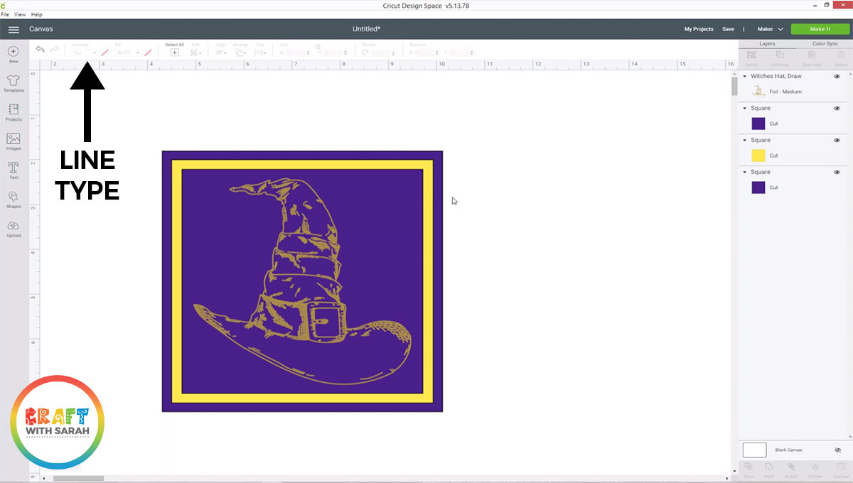Image resolution: width=853 pixels, height=483 pixels.
Task: Collapse the first Square layer group
Action: 744,108
